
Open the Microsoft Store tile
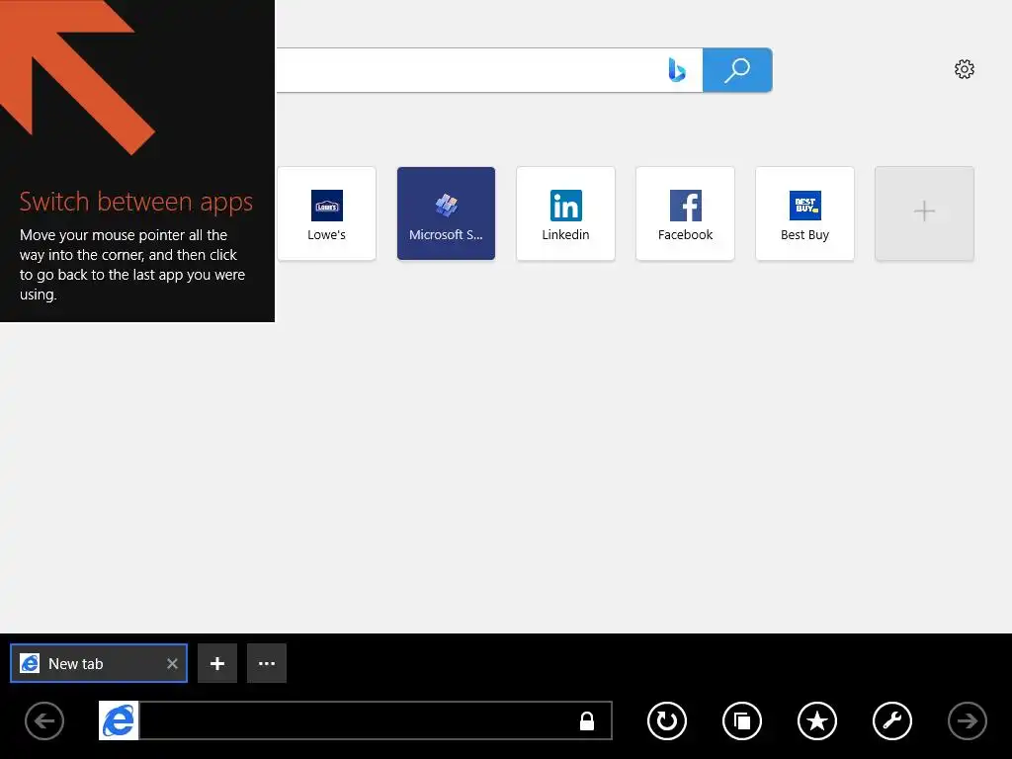446,213
